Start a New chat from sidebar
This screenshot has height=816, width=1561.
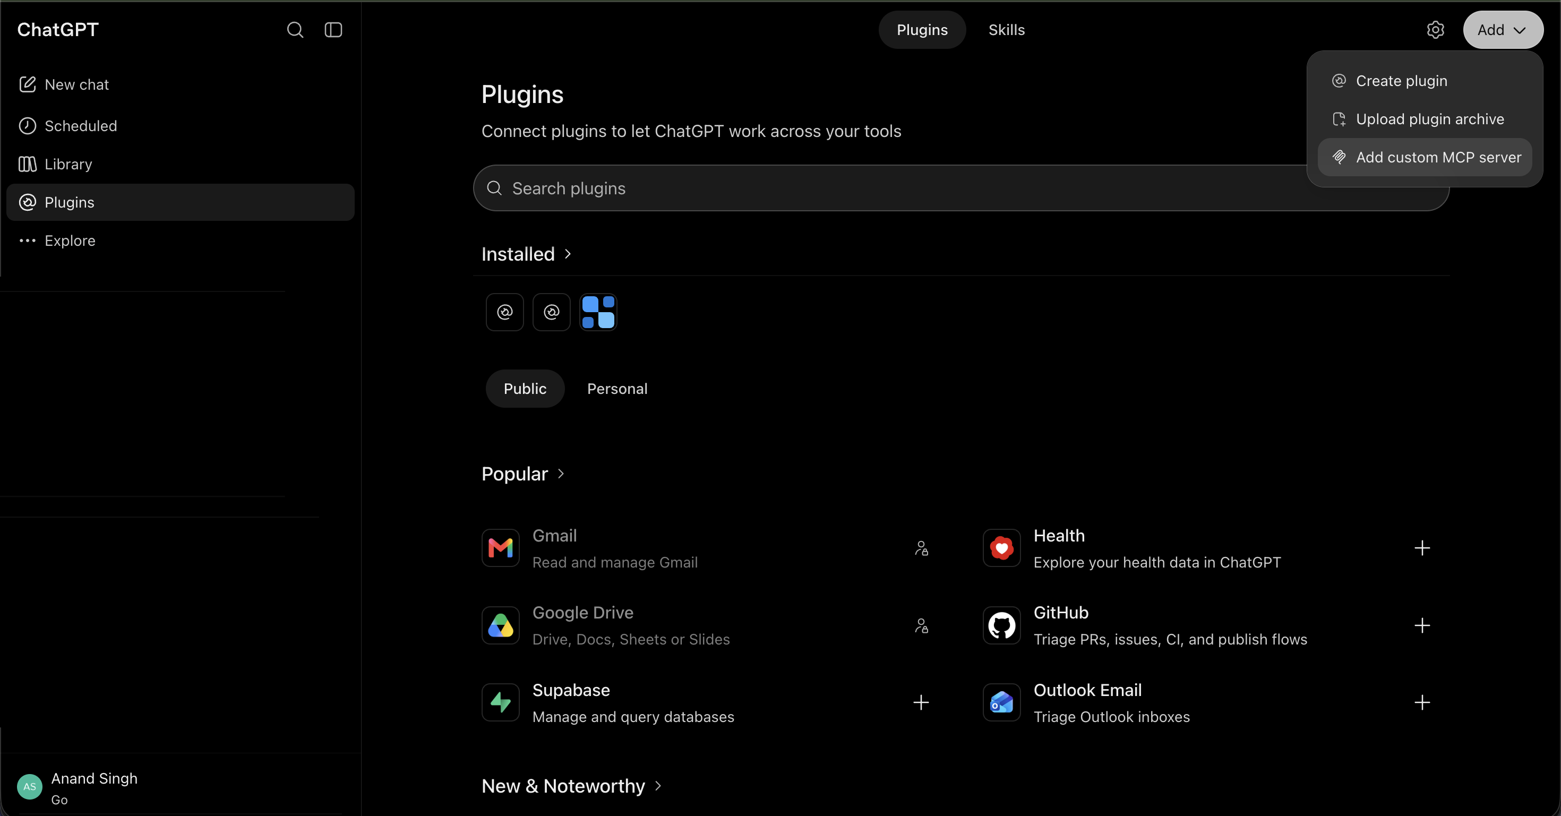tap(180, 84)
